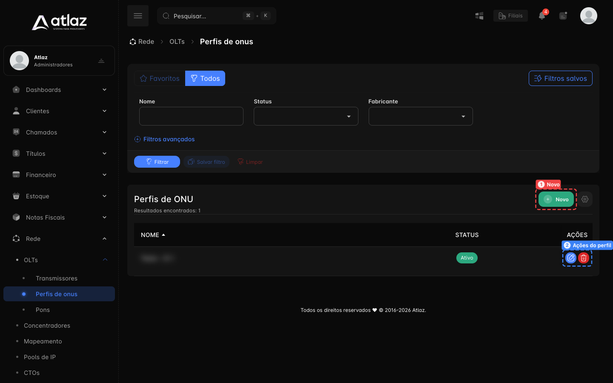
Task: Open the Fabricante dropdown filter
Action: [421, 116]
